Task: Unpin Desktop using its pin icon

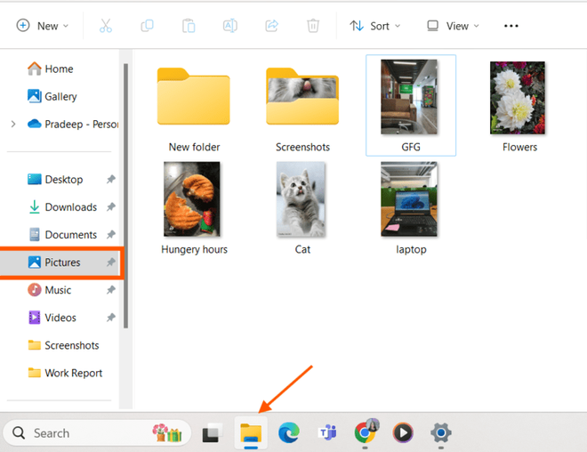Action: (x=111, y=180)
